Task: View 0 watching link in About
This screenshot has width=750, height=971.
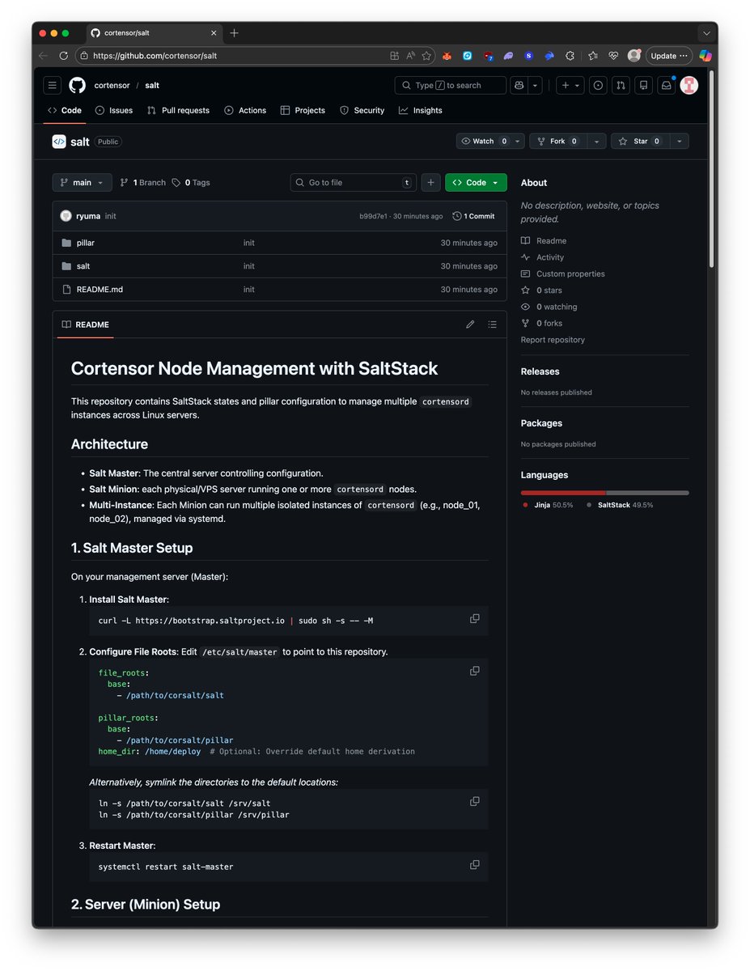Action: pos(549,307)
